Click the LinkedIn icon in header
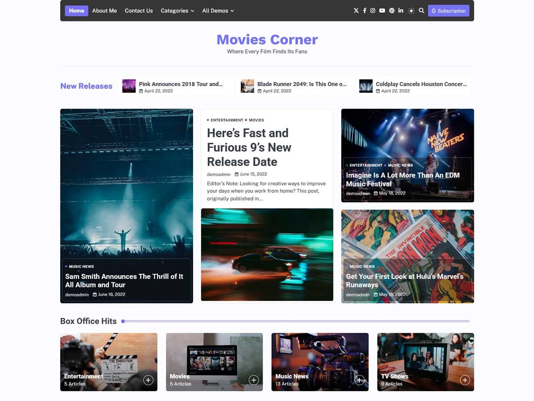 pyautogui.click(x=400, y=11)
